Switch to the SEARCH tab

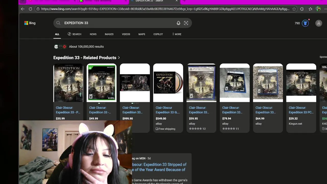pyautogui.click(x=74, y=34)
